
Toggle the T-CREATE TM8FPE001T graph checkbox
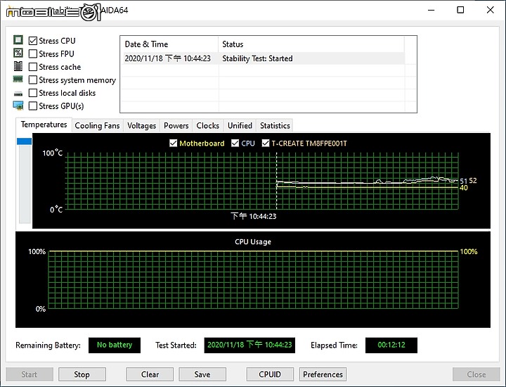266,143
